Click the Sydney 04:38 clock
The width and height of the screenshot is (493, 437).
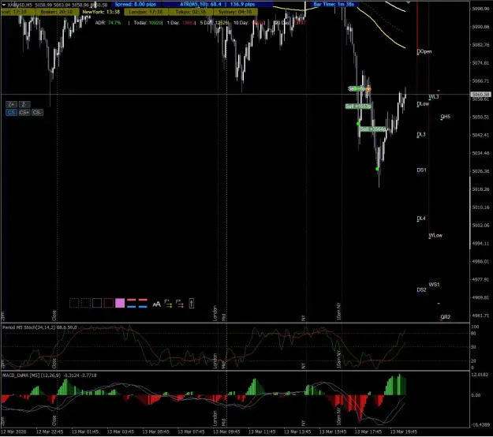[235, 12]
